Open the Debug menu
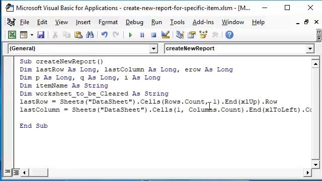 (134, 22)
